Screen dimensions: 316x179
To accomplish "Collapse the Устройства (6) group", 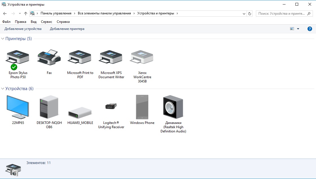I will click(x=3, y=89).
